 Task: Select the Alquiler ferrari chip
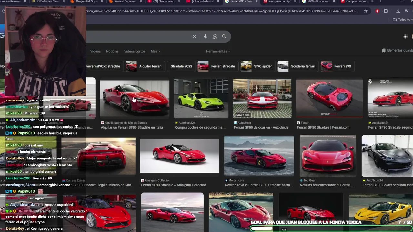click(x=145, y=66)
